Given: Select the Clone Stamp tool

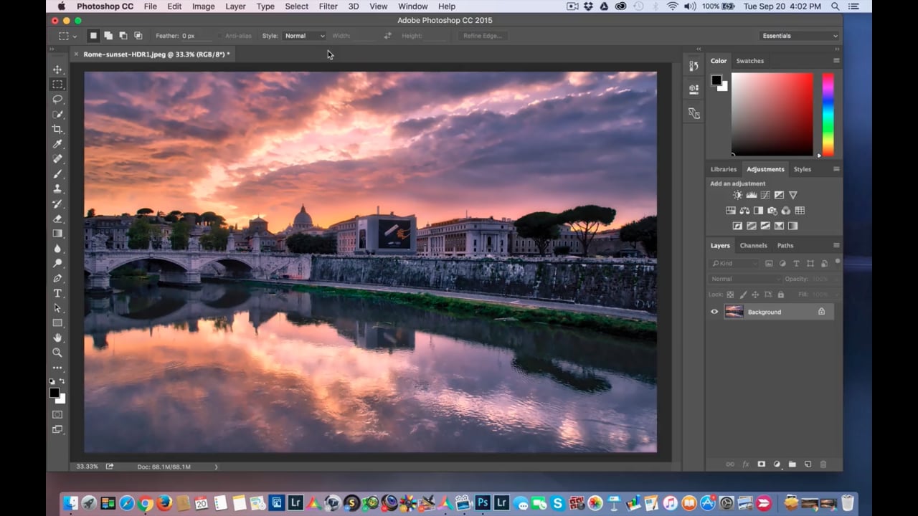Looking at the screenshot, I should 57,189.
